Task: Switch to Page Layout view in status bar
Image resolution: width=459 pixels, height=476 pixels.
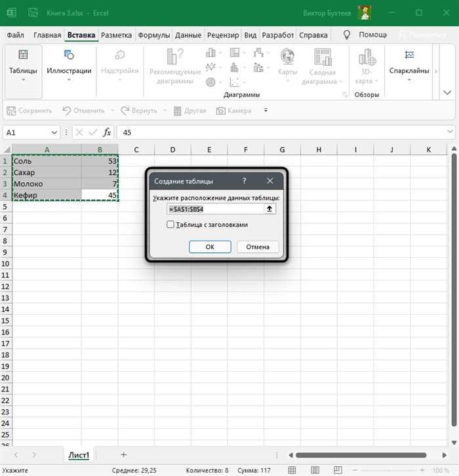Action: 315,470
